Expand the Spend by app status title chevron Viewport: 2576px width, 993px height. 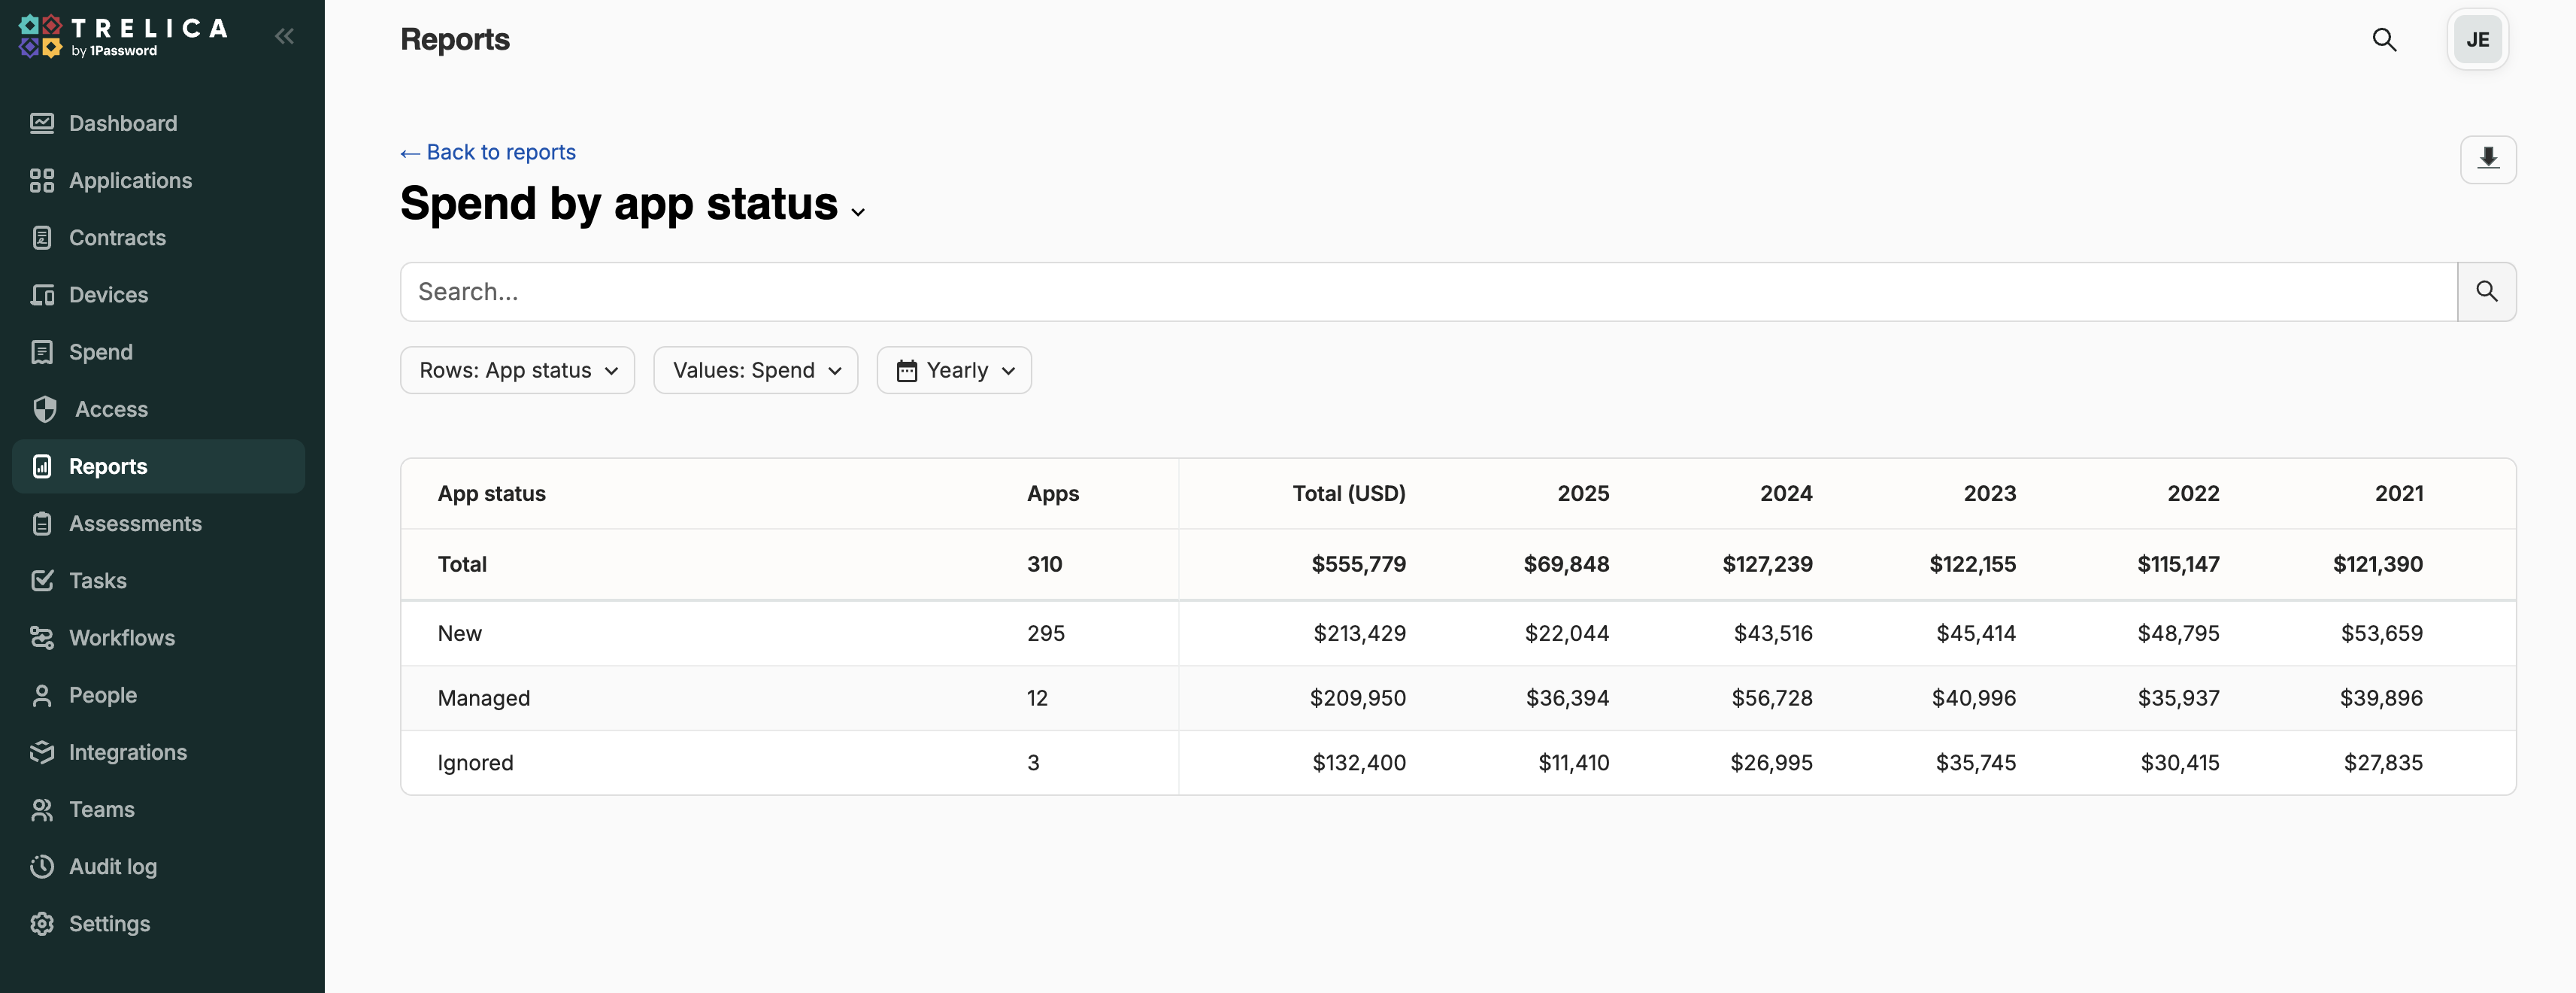click(x=858, y=211)
